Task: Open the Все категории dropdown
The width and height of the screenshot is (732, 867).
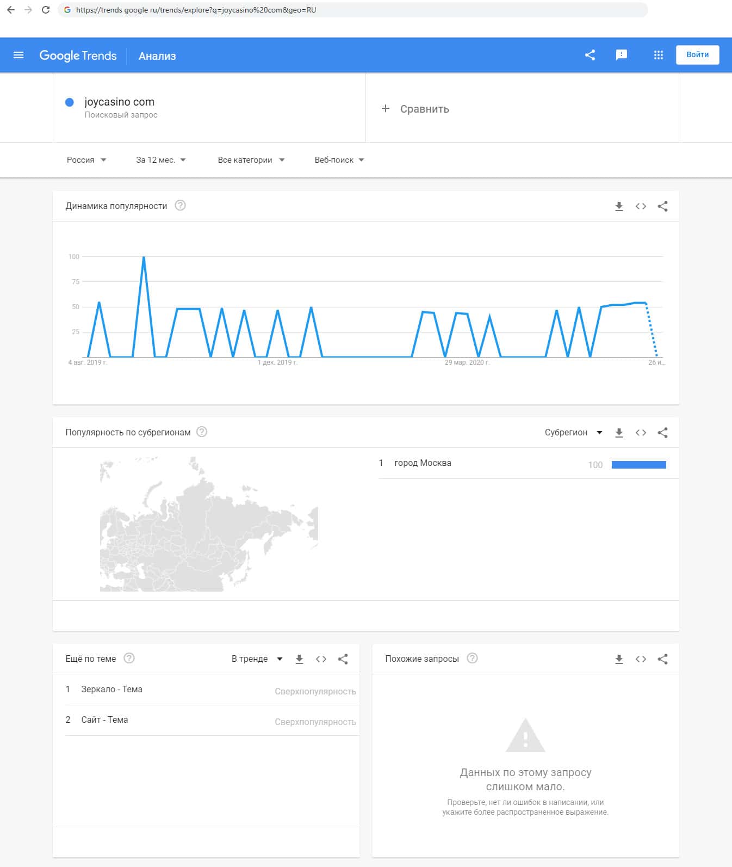Action: click(251, 160)
